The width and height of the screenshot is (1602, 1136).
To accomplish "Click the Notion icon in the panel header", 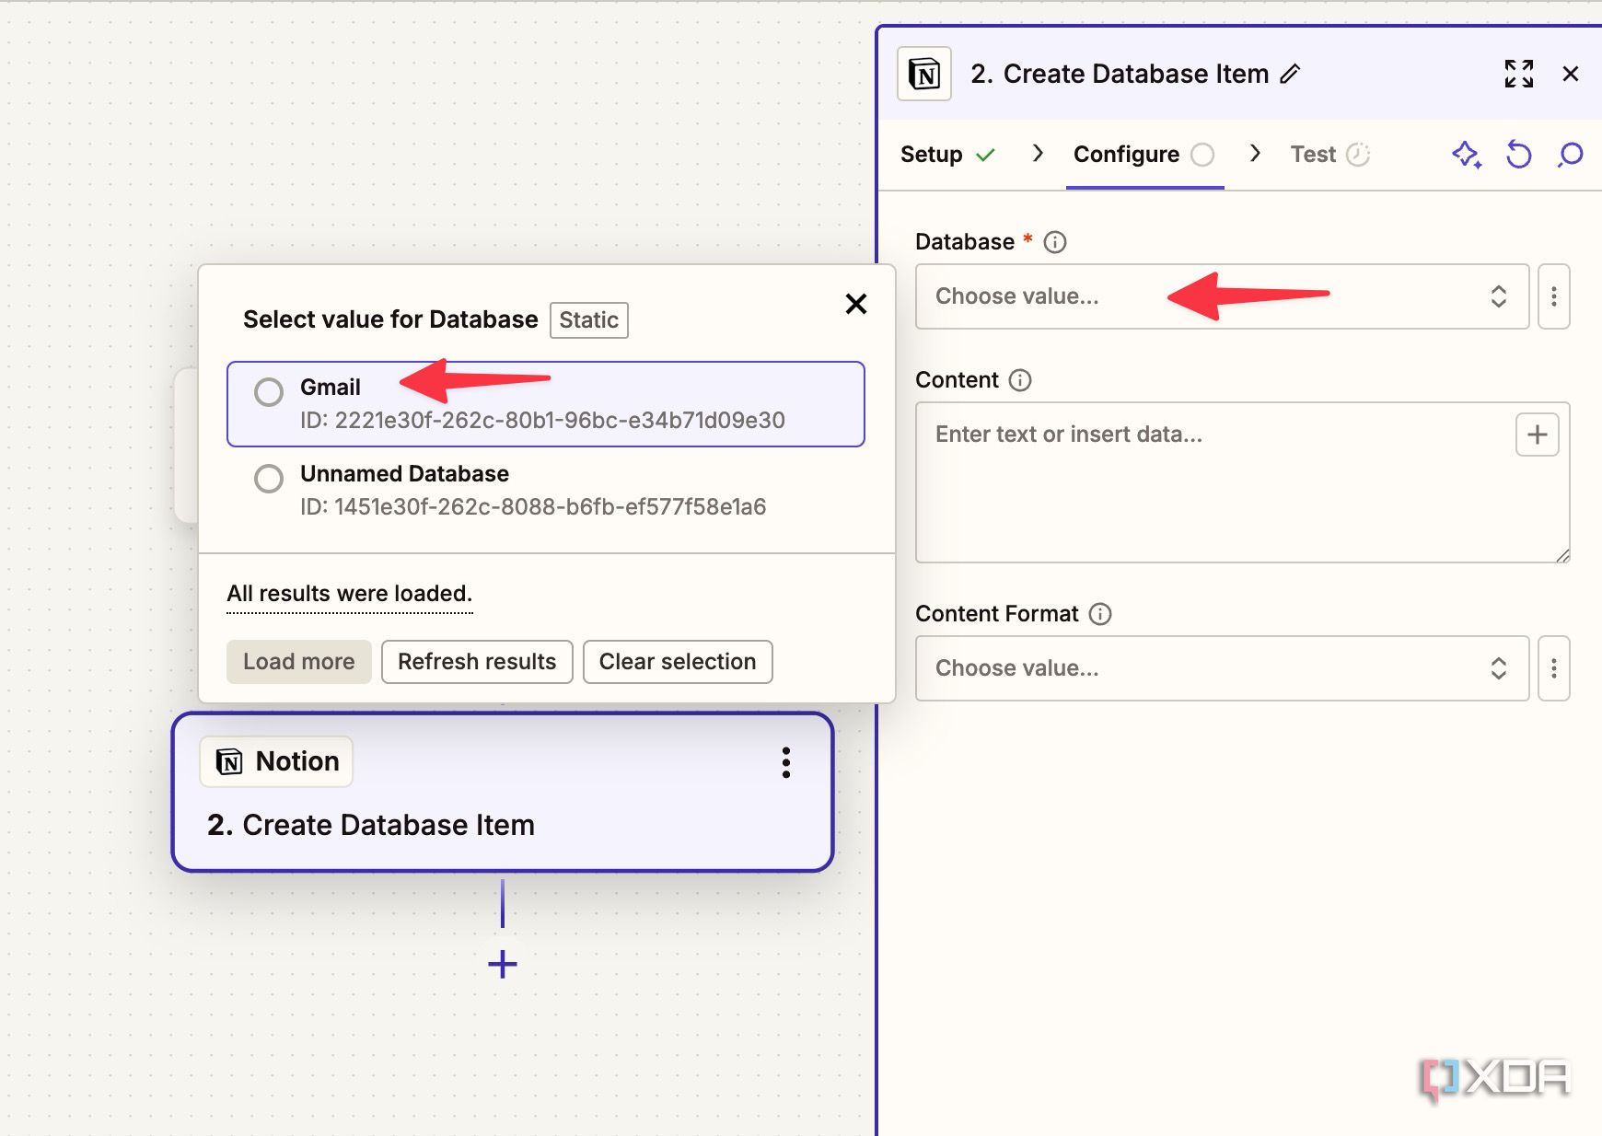I will click(x=924, y=74).
